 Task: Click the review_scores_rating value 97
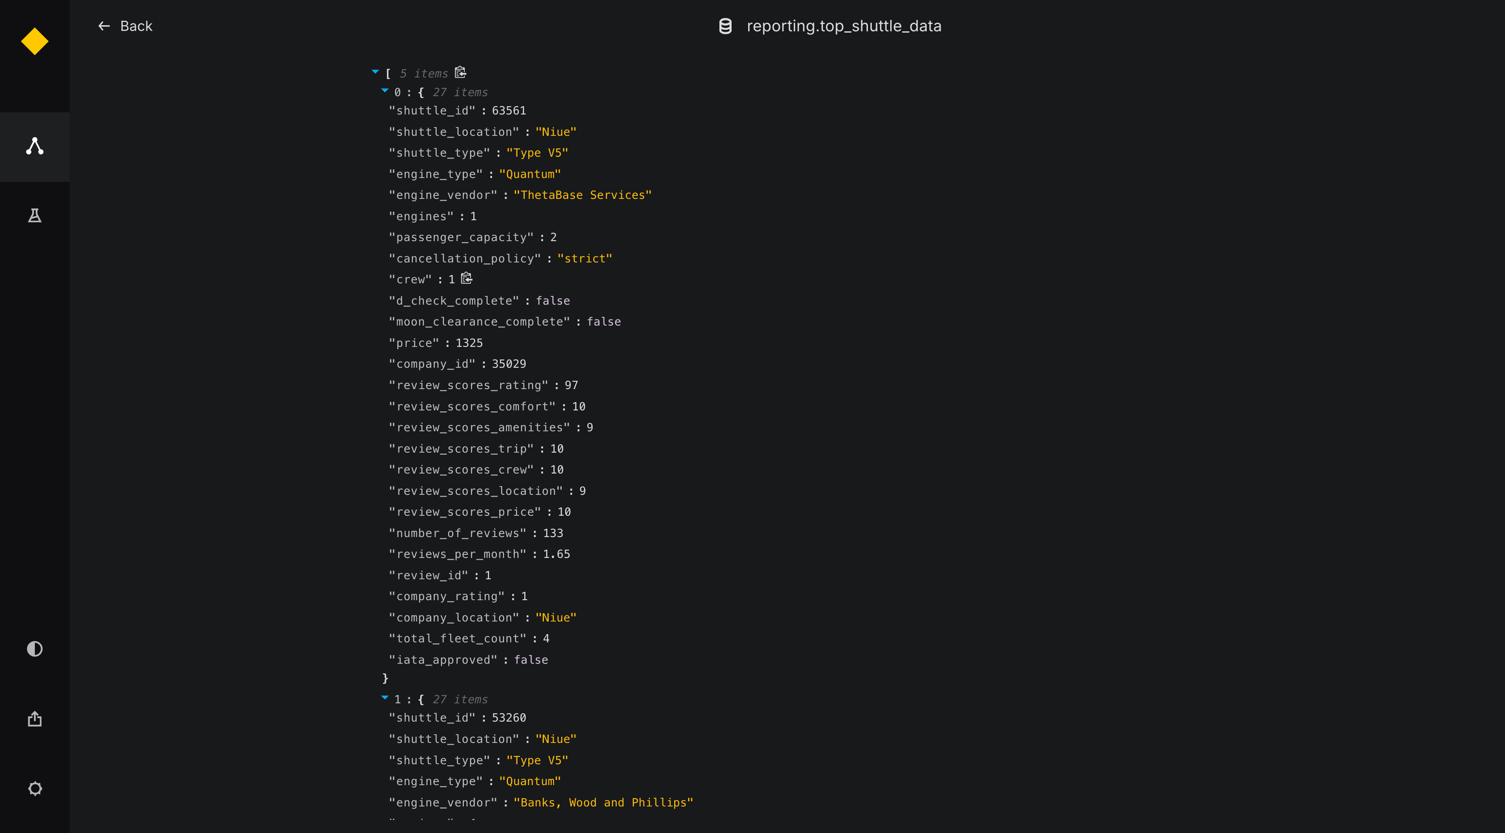click(x=571, y=385)
